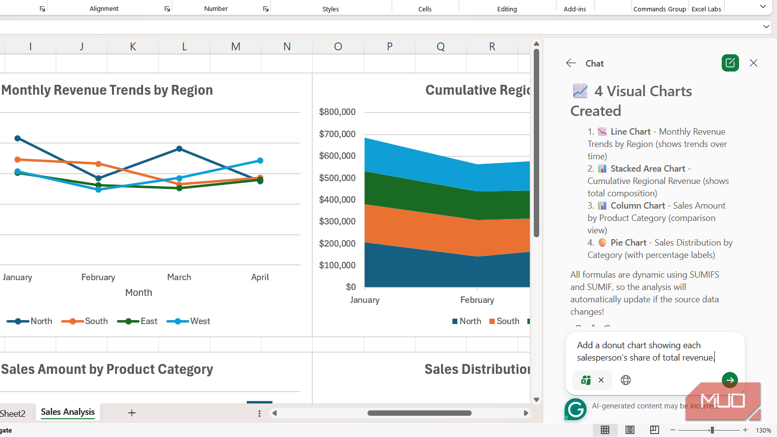Open Number format dialog launcher
This screenshot has width=777, height=437.
(x=266, y=9)
